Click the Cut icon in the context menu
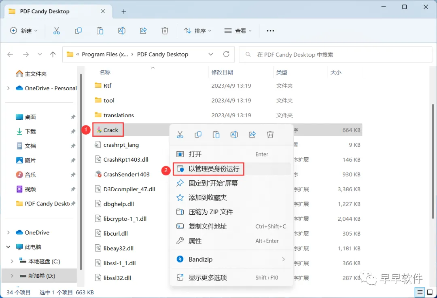437x298 pixels. pyautogui.click(x=180, y=135)
